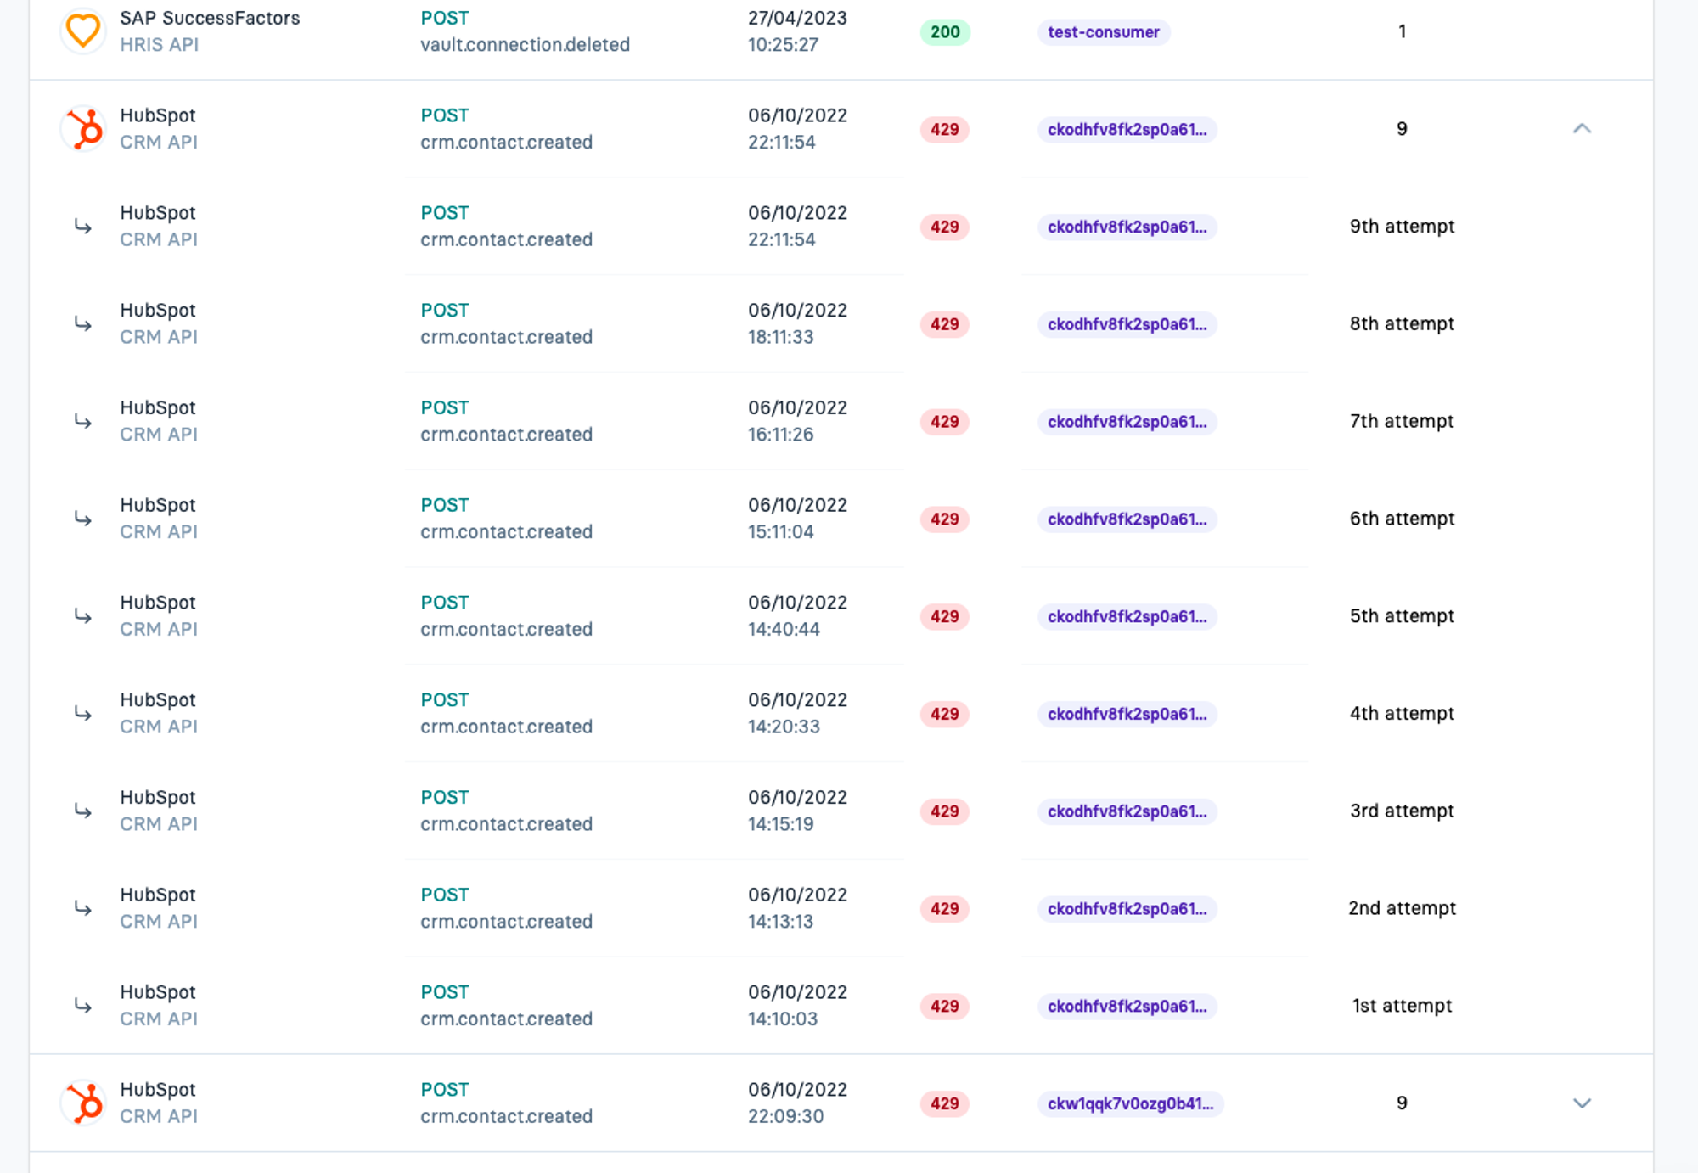The width and height of the screenshot is (1698, 1173).
Task: Open the test-consumer consumer tag
Action: tap(1103, 32)
